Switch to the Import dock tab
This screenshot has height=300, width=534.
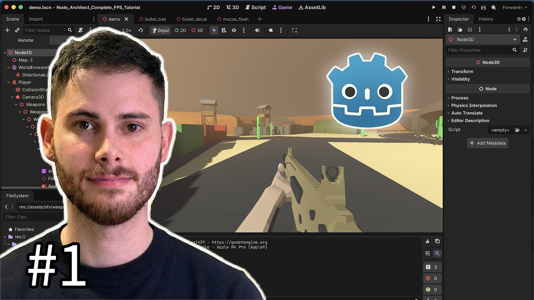tap(36, 19)
